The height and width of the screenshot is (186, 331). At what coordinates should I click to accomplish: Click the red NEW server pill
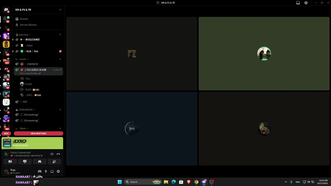(6, 134)
